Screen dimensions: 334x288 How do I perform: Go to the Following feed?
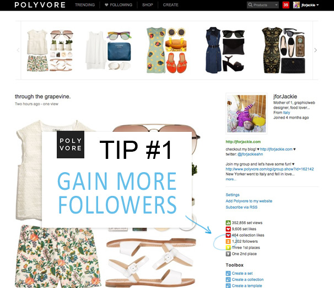(x=118, y=5)
